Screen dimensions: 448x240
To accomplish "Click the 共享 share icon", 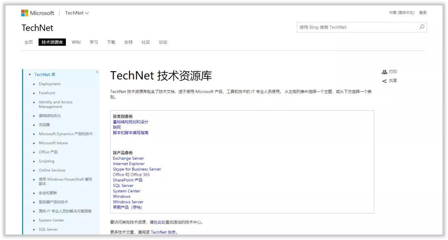I will pyautogui.click(x=384, y=80).
